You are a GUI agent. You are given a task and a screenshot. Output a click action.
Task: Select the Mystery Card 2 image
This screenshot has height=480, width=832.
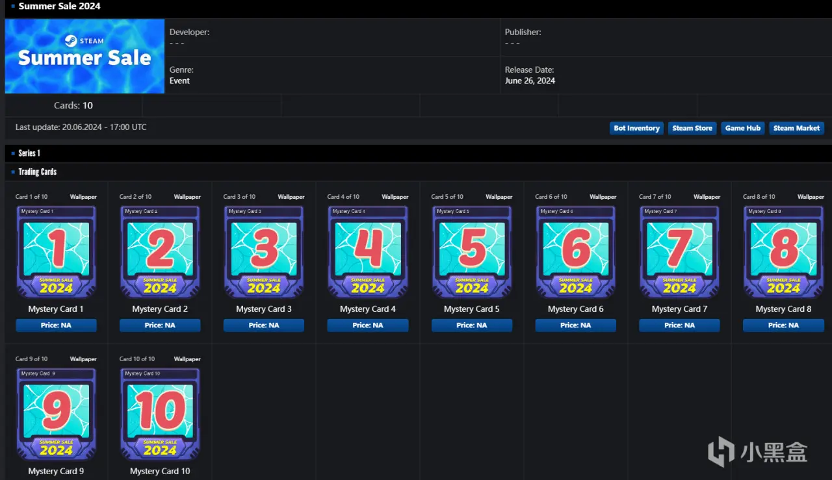[x=160, y=252]
